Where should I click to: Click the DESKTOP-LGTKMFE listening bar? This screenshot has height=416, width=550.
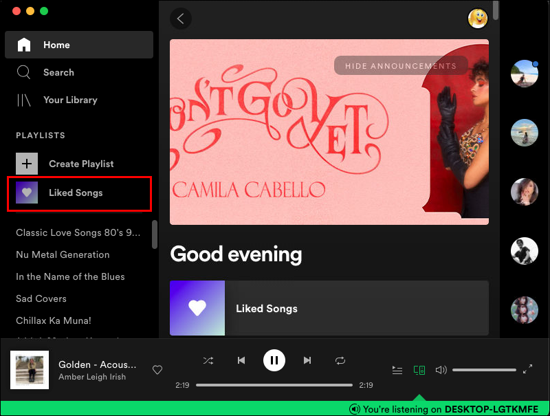(x=275, y=409)
